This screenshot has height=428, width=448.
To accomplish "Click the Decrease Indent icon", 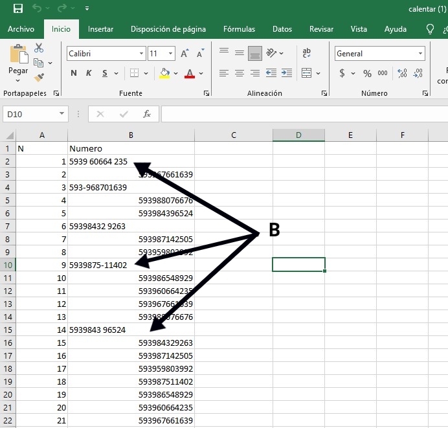I will point(271,73).
